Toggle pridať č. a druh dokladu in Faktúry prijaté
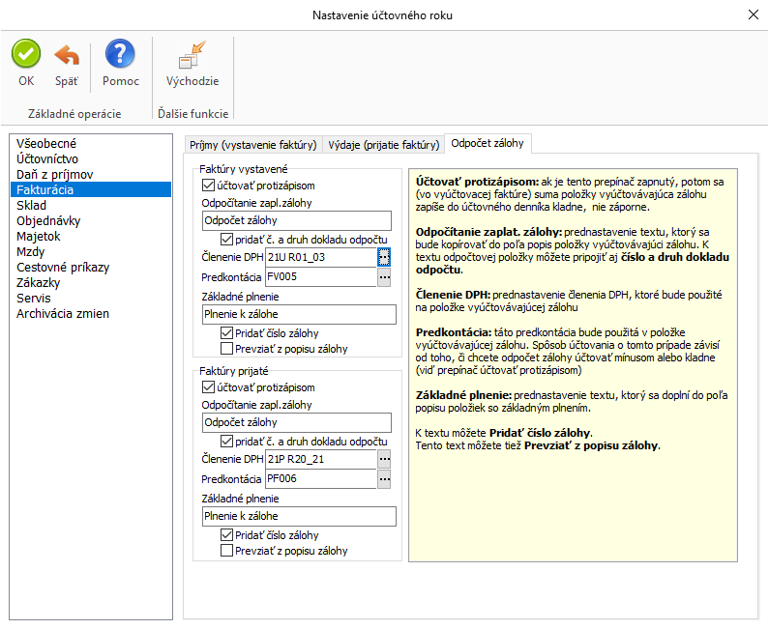 [226, 441]
